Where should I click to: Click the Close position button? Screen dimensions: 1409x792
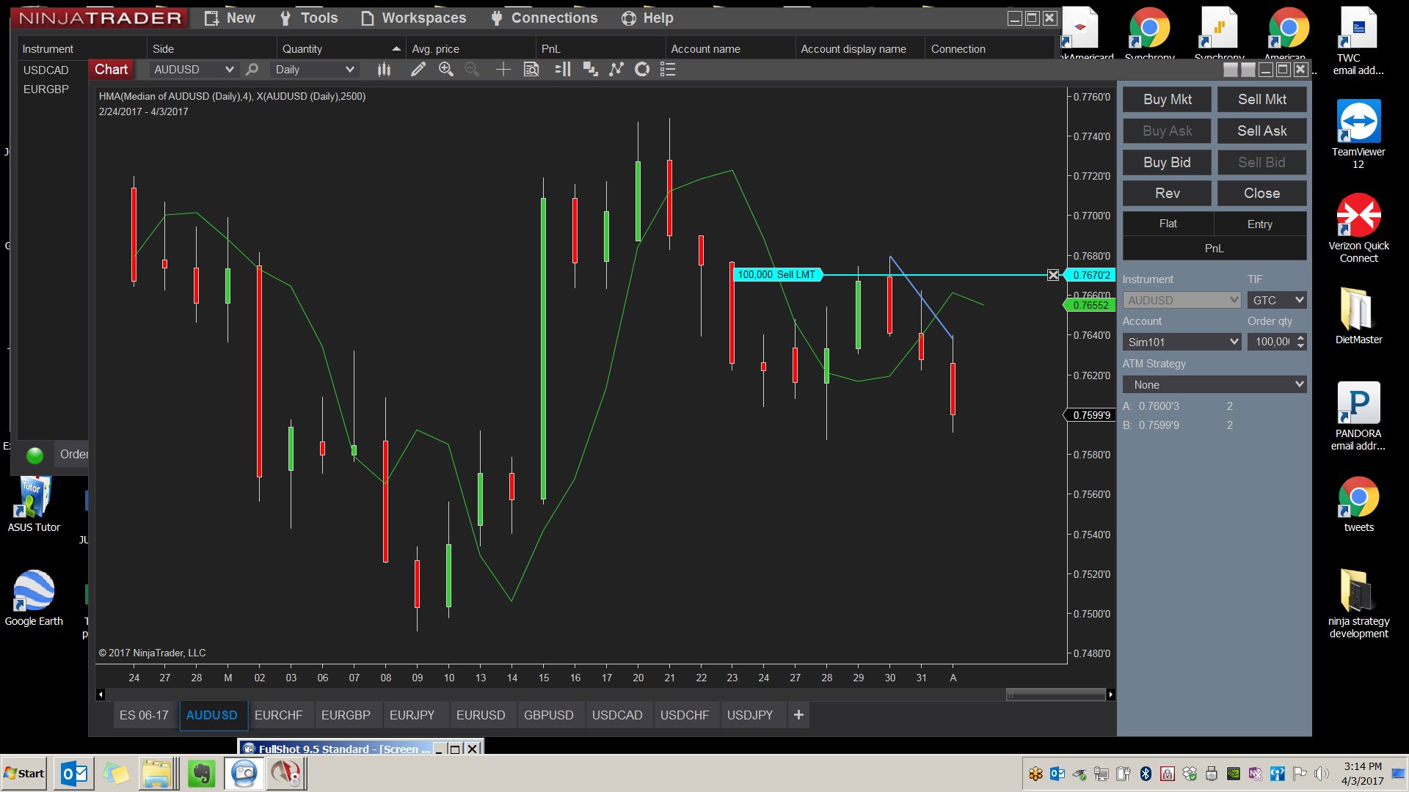(1261, 193)
